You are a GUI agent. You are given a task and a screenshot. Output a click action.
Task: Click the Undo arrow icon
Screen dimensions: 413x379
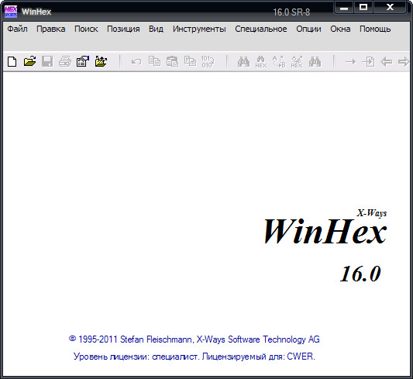pyautogui.click(x=136, y=62)
